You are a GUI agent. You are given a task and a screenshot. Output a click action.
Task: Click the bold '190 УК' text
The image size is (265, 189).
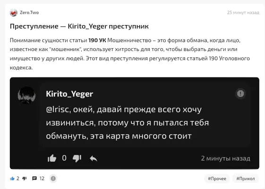pyautogui.click(x=97, y=41)
